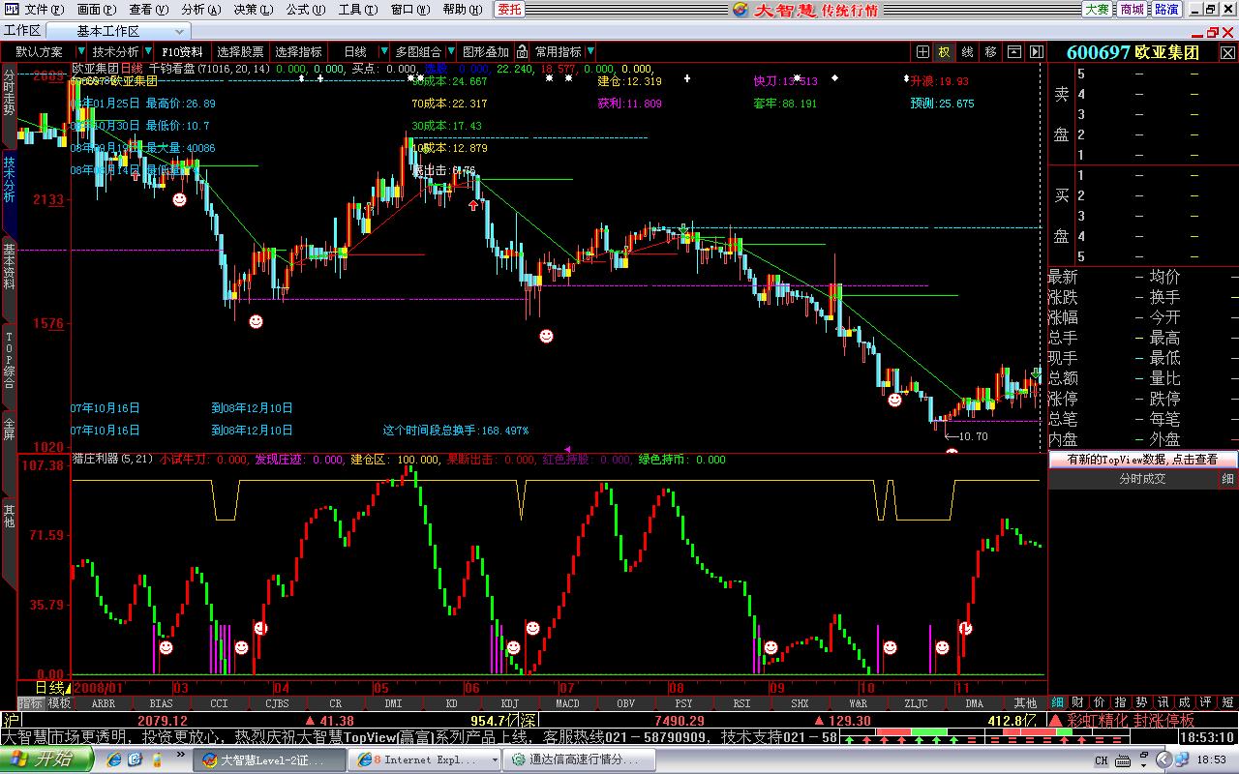Open the 画面(P) menu
The image size is (1239, 774).
click(96, 9)
